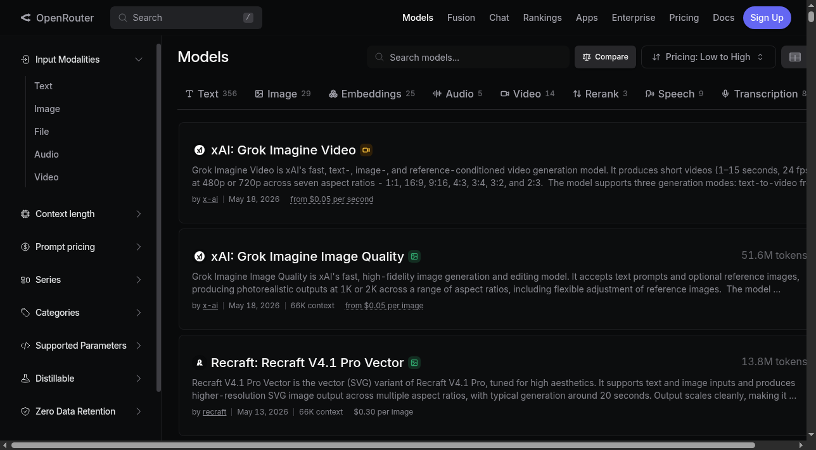Viewport: 816px width, 450px height.
Task: Click the Series sidebar icon
Action: point(25,280)
